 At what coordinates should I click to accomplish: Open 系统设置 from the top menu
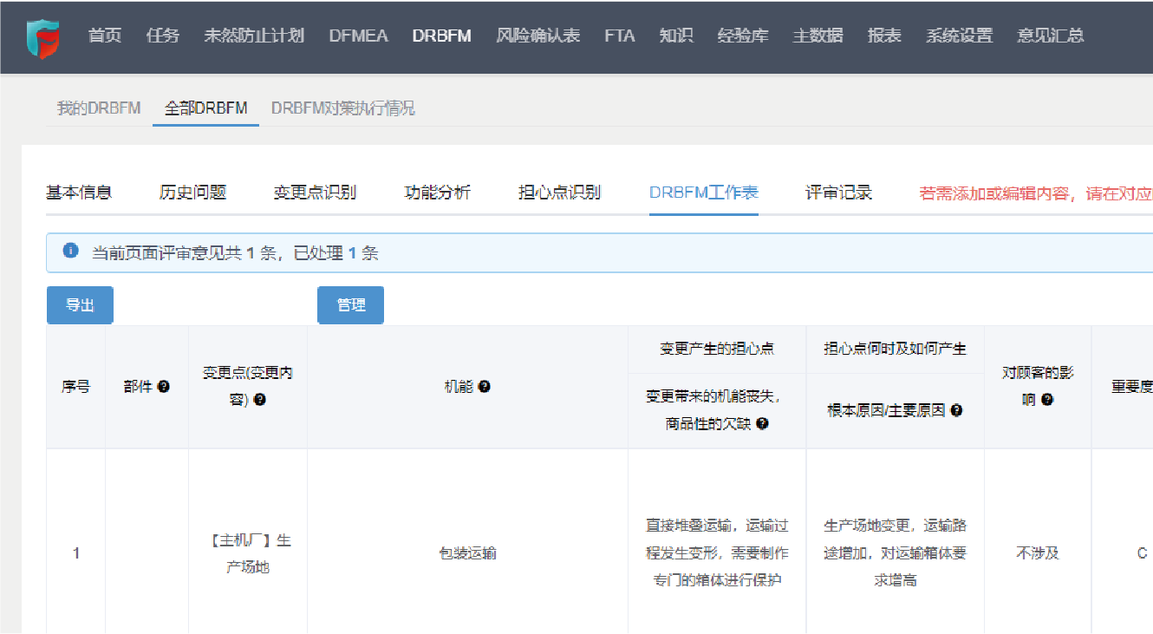(x=959, y=36)
